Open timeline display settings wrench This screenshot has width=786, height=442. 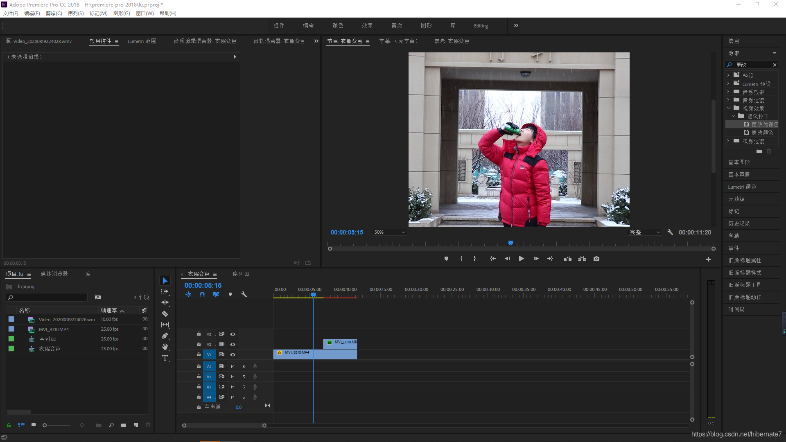(244, 294)
